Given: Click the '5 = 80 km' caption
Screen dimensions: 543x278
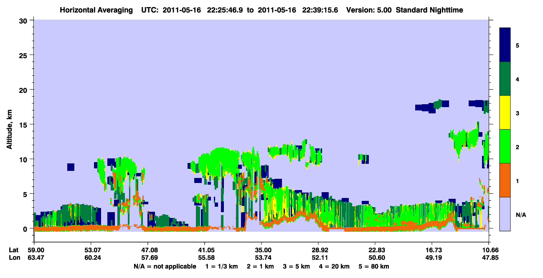Looking at the screenshot, I should click(374, 266).
